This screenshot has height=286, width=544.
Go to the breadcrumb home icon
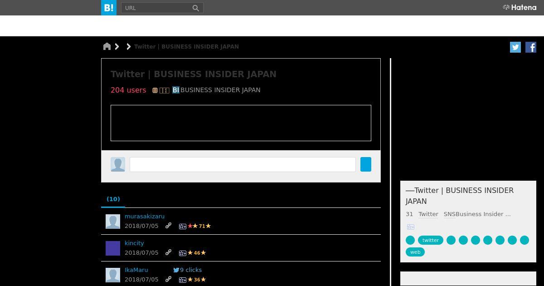[x=107, y=46]
